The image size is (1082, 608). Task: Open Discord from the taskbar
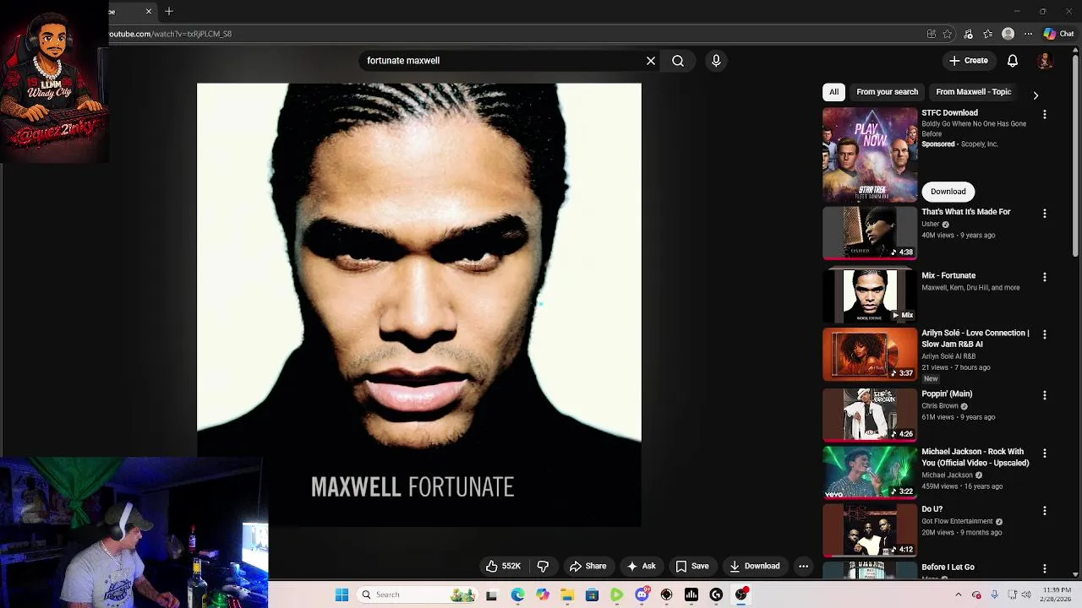(642, 595)
